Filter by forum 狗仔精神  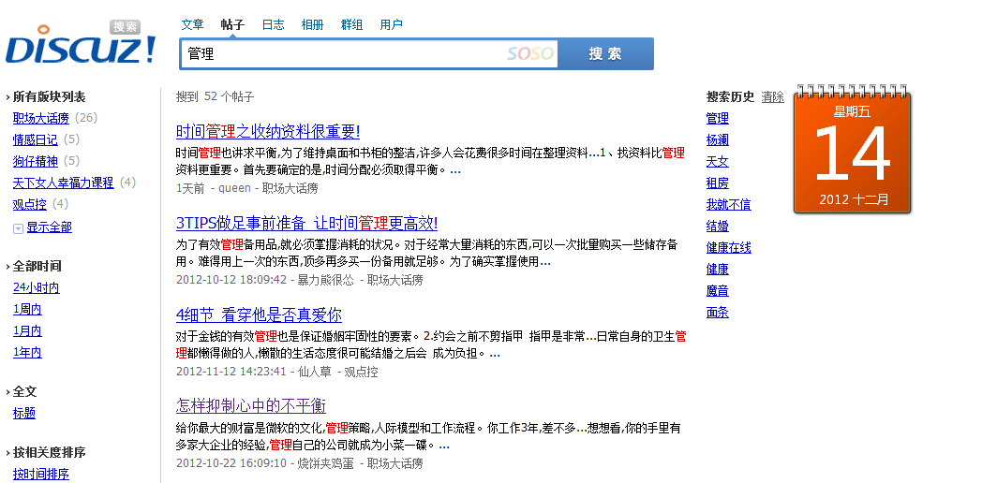coord(35,161)
